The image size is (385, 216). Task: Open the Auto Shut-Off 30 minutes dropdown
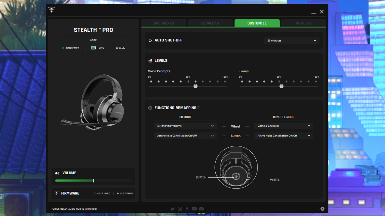click(x=292, y=40)
